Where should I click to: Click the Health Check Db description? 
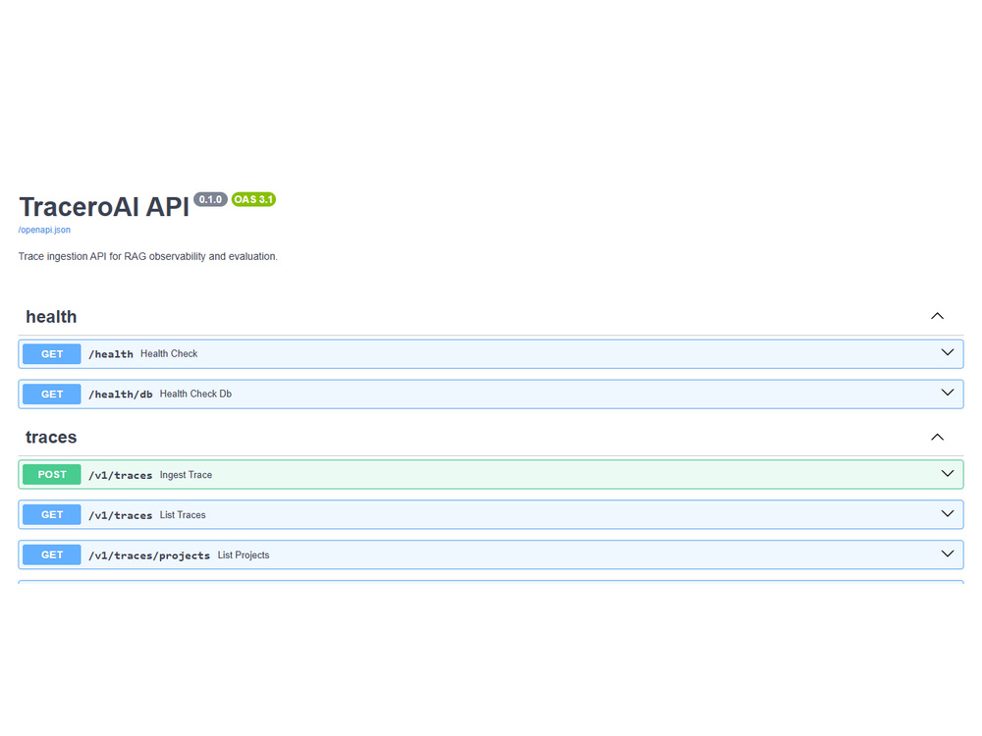[x=195, y=394]
